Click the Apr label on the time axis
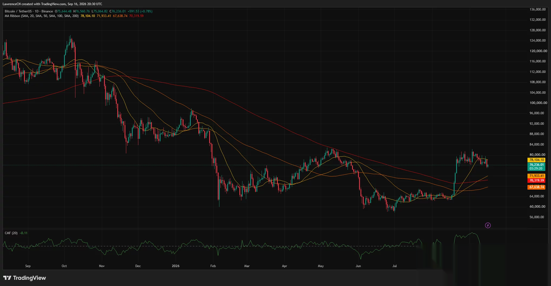The height and width of the screenshot is (286, 551). click(x=284, y=266)
